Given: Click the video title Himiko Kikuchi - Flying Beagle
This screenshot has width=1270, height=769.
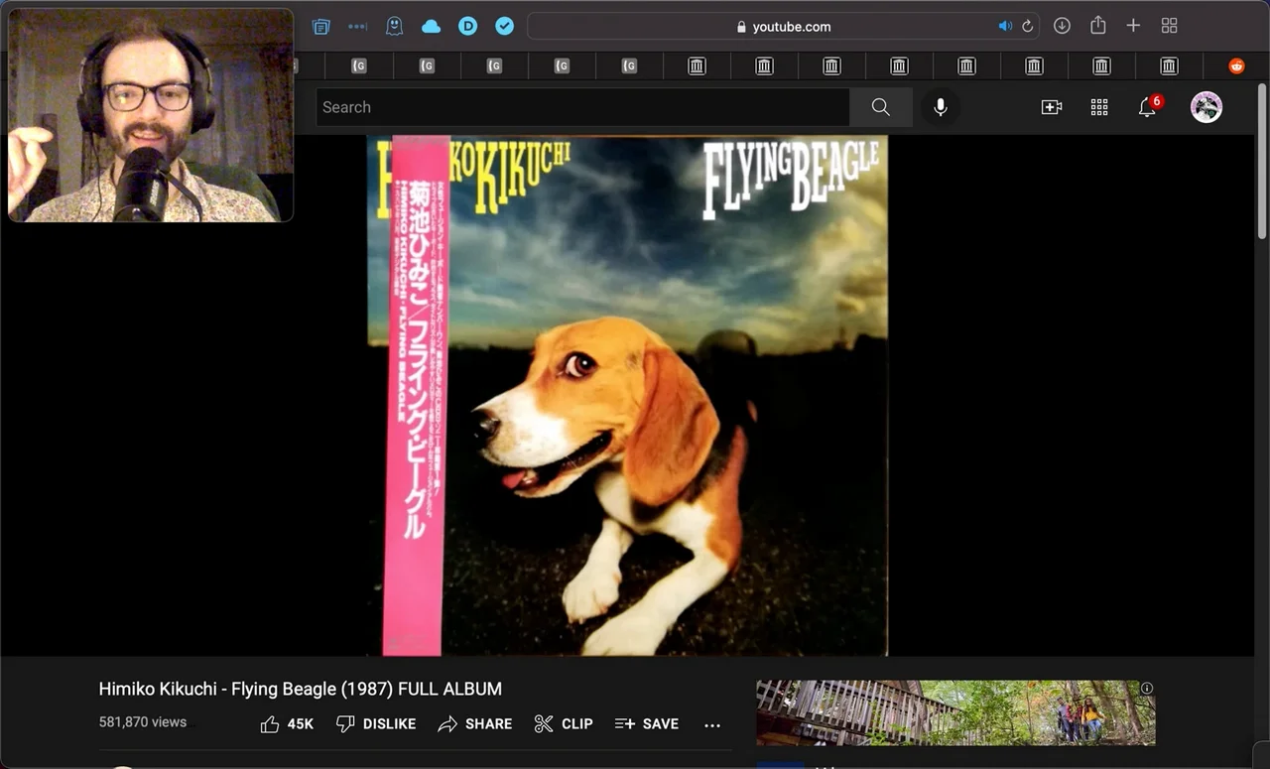Looking at the screenshot, I should [301, 689].
